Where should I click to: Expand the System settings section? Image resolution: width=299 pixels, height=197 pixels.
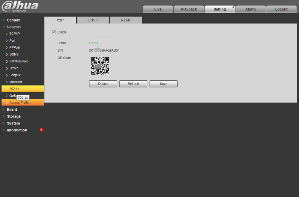[x=13, y=123]
